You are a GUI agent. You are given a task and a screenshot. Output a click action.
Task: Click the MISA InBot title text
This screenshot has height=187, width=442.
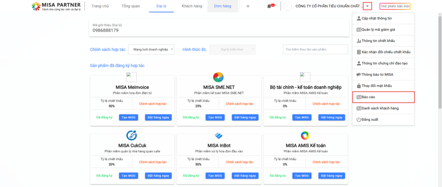click(219, 145)
